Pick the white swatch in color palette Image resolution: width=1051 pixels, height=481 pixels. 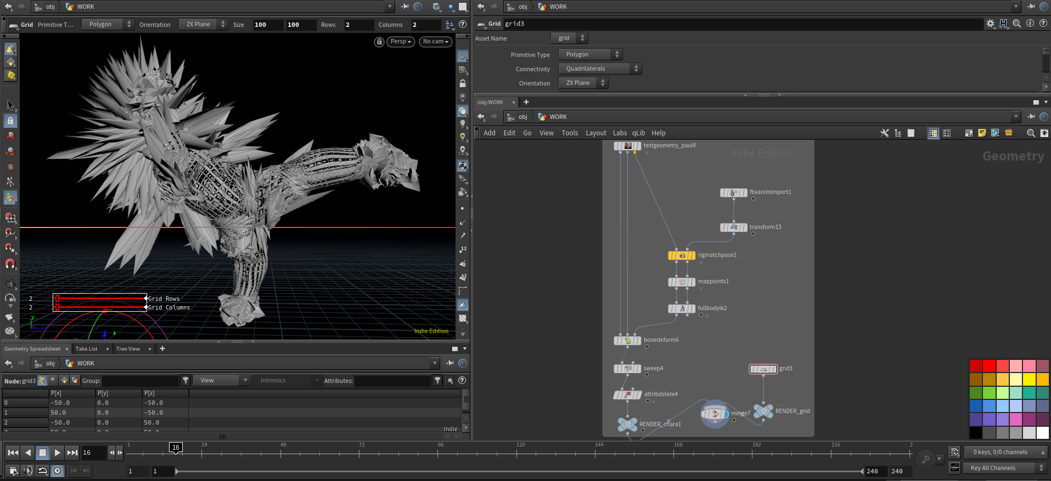pyautogui.click(x=1042, y=433)
